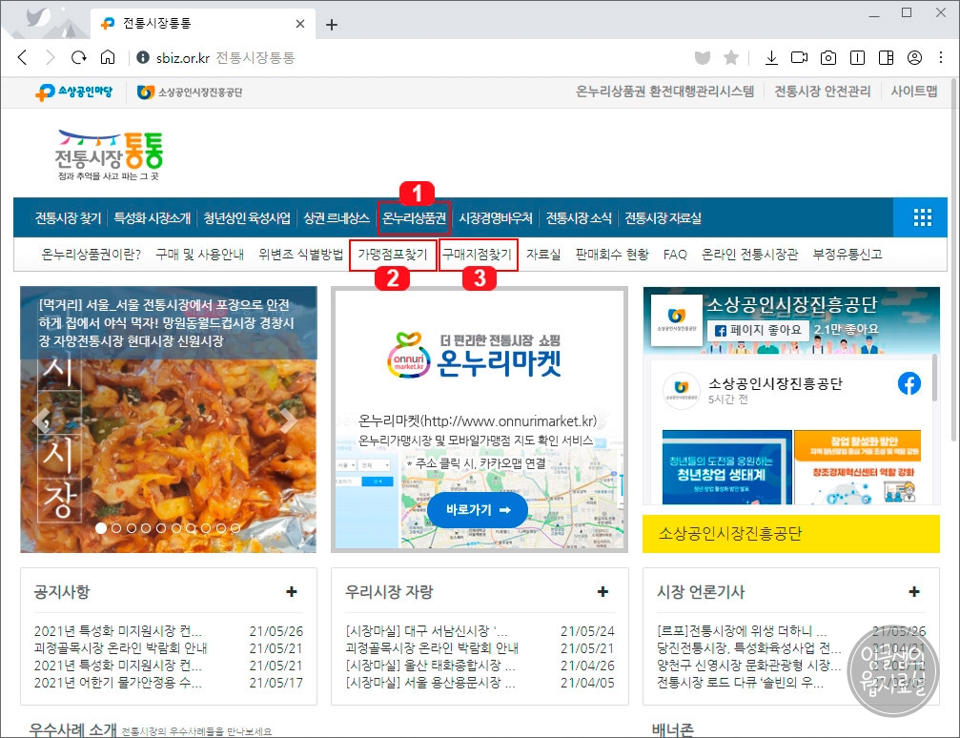Bookmark page with star icon
The width and height of the screenshot is (960, 738).
pyautogui.click(x=730, y=57)
